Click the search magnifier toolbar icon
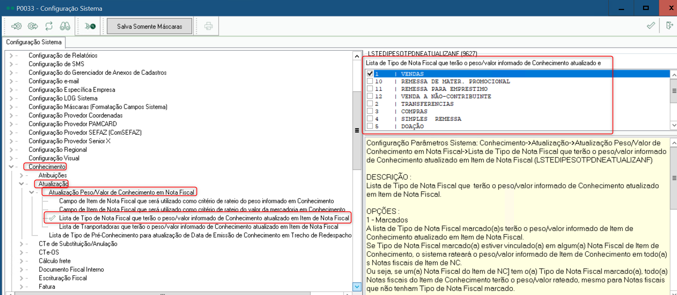 90,26
